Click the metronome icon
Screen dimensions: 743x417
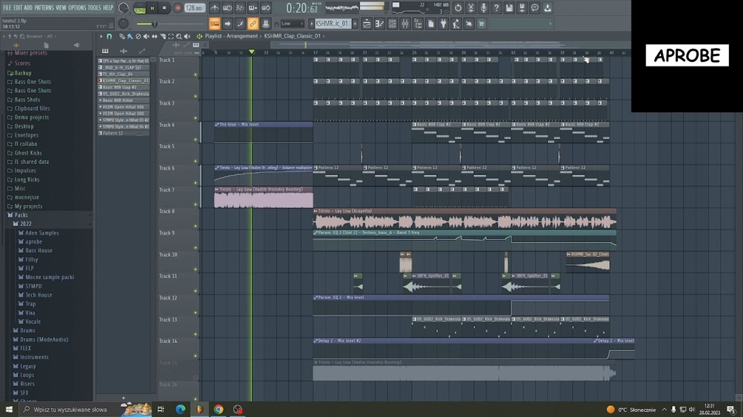214,8
